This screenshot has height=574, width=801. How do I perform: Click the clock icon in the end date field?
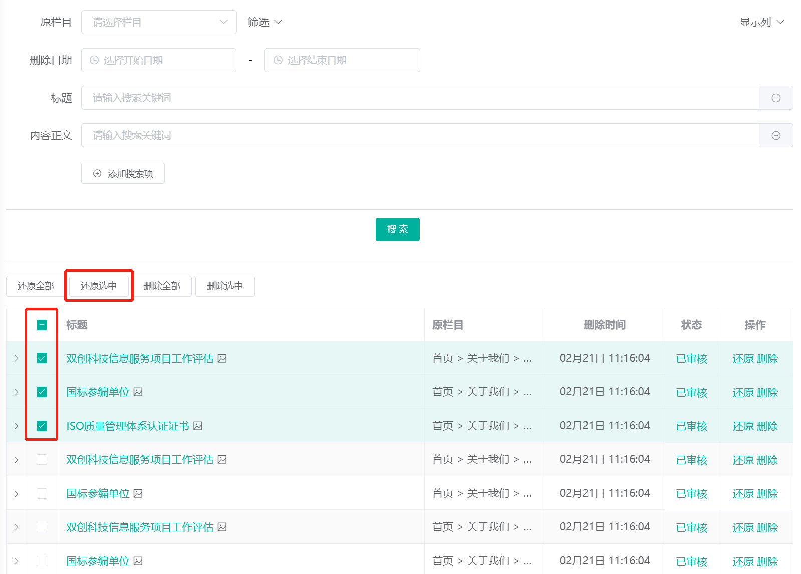point(278,60)
